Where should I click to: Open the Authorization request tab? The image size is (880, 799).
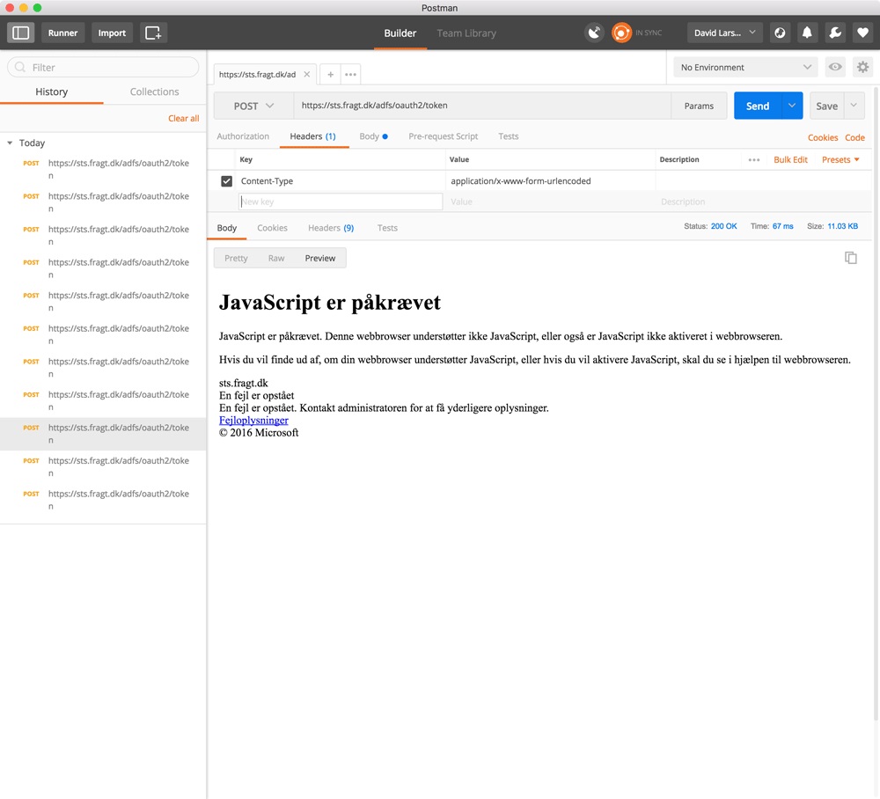pos(243,136)
